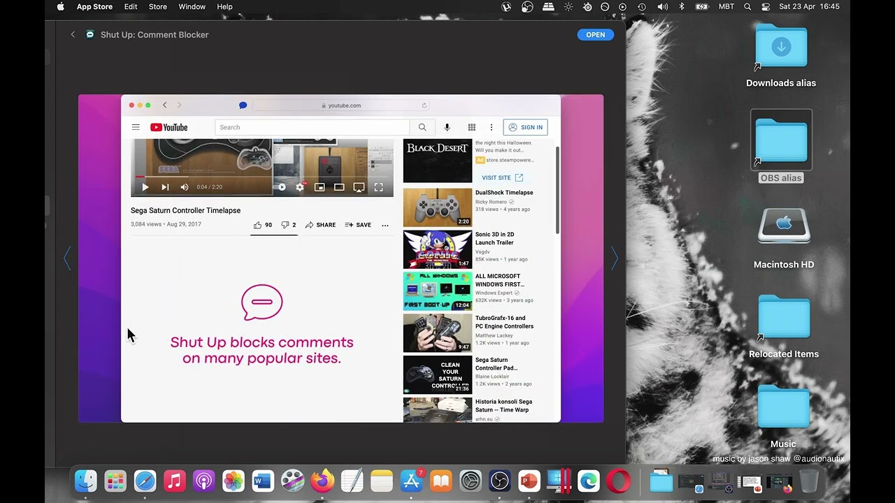Click the VISIT SITE ad link
Screen dimensions: 895x503
[502, 177]
